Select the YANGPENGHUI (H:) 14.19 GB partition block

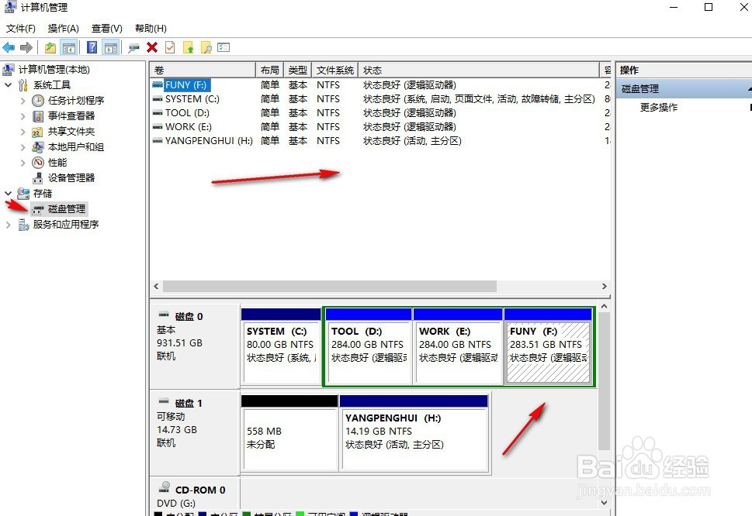[414, 433]
